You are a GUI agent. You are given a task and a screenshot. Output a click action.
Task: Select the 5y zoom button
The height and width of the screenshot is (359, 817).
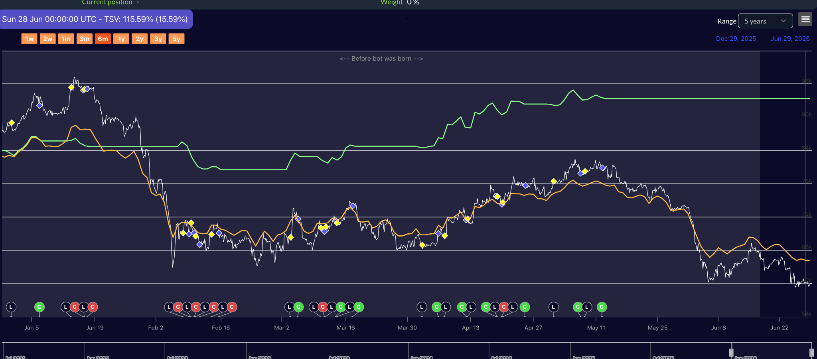[176, 39]
